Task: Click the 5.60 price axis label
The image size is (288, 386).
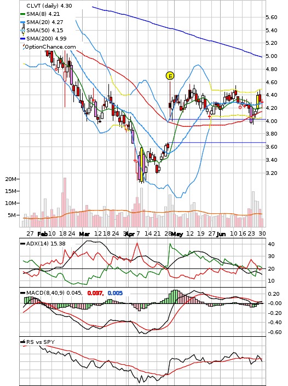Action: tap(271, 17)
